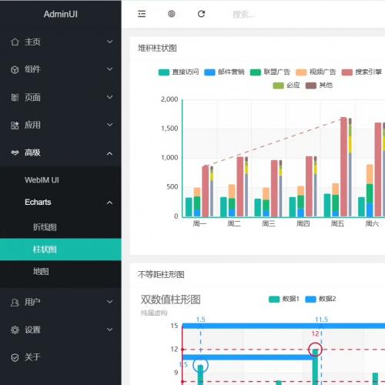Click the user icon beside 用户
This screenshot has width=385, height=385.
(15, 302)
